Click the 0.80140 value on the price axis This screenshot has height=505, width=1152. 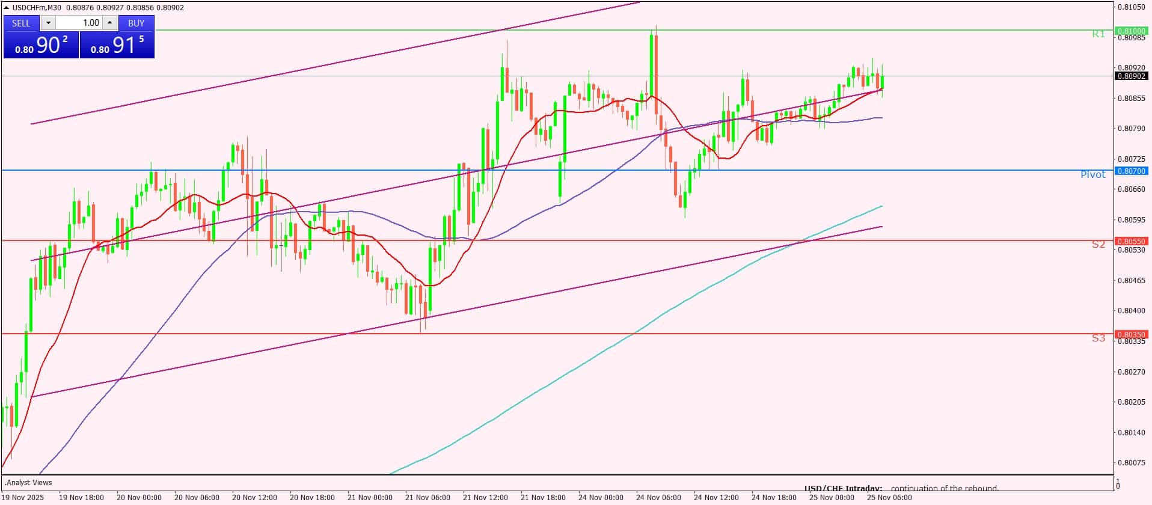click(1131, 432)
